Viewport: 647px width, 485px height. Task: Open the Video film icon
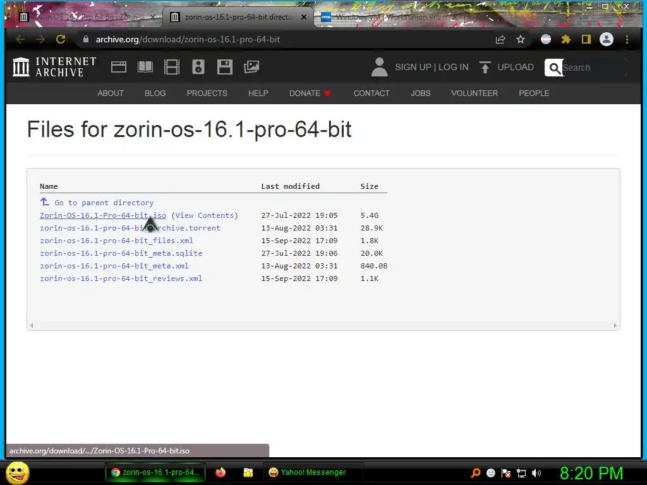(x=172, y=67)
